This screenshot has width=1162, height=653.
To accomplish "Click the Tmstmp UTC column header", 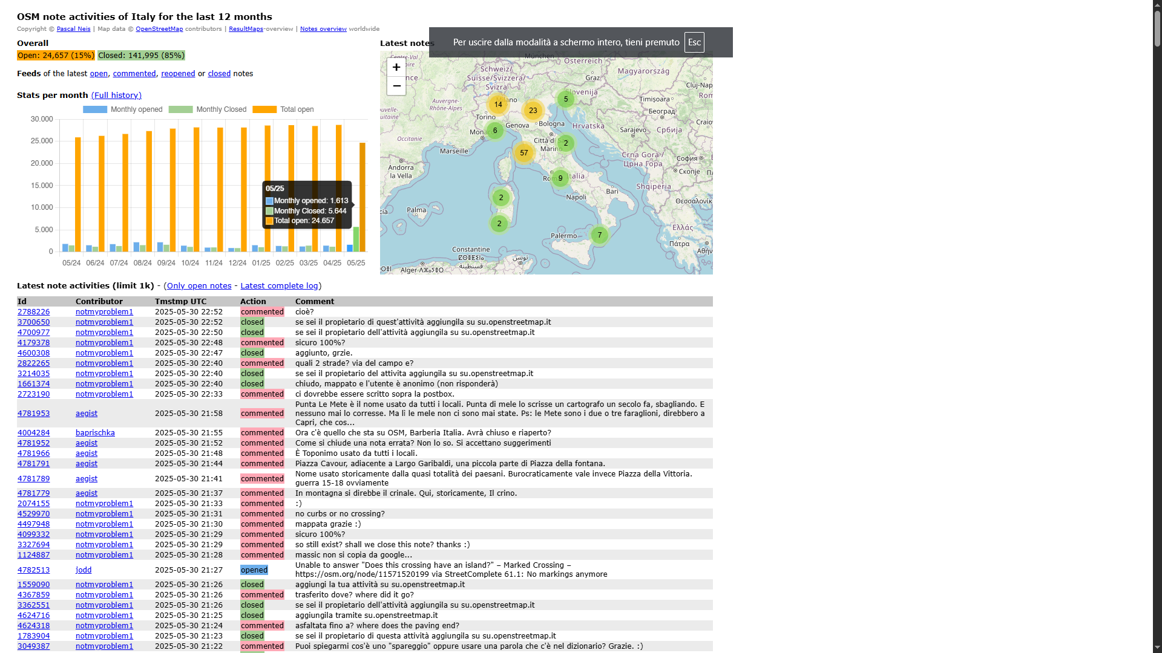I will 181,302.
